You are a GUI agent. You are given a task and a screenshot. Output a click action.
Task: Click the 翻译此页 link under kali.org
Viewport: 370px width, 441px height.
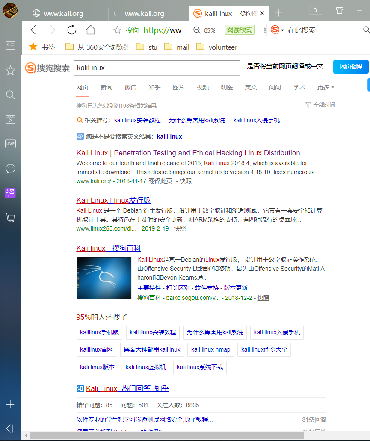160,181
